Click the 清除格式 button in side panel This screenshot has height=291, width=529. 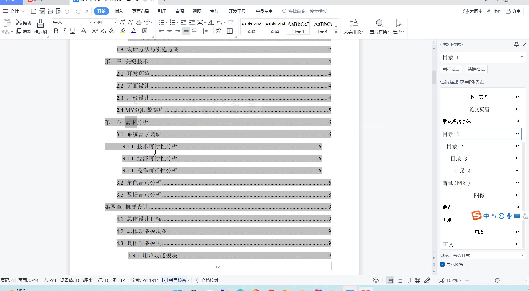tap(476, 69)
